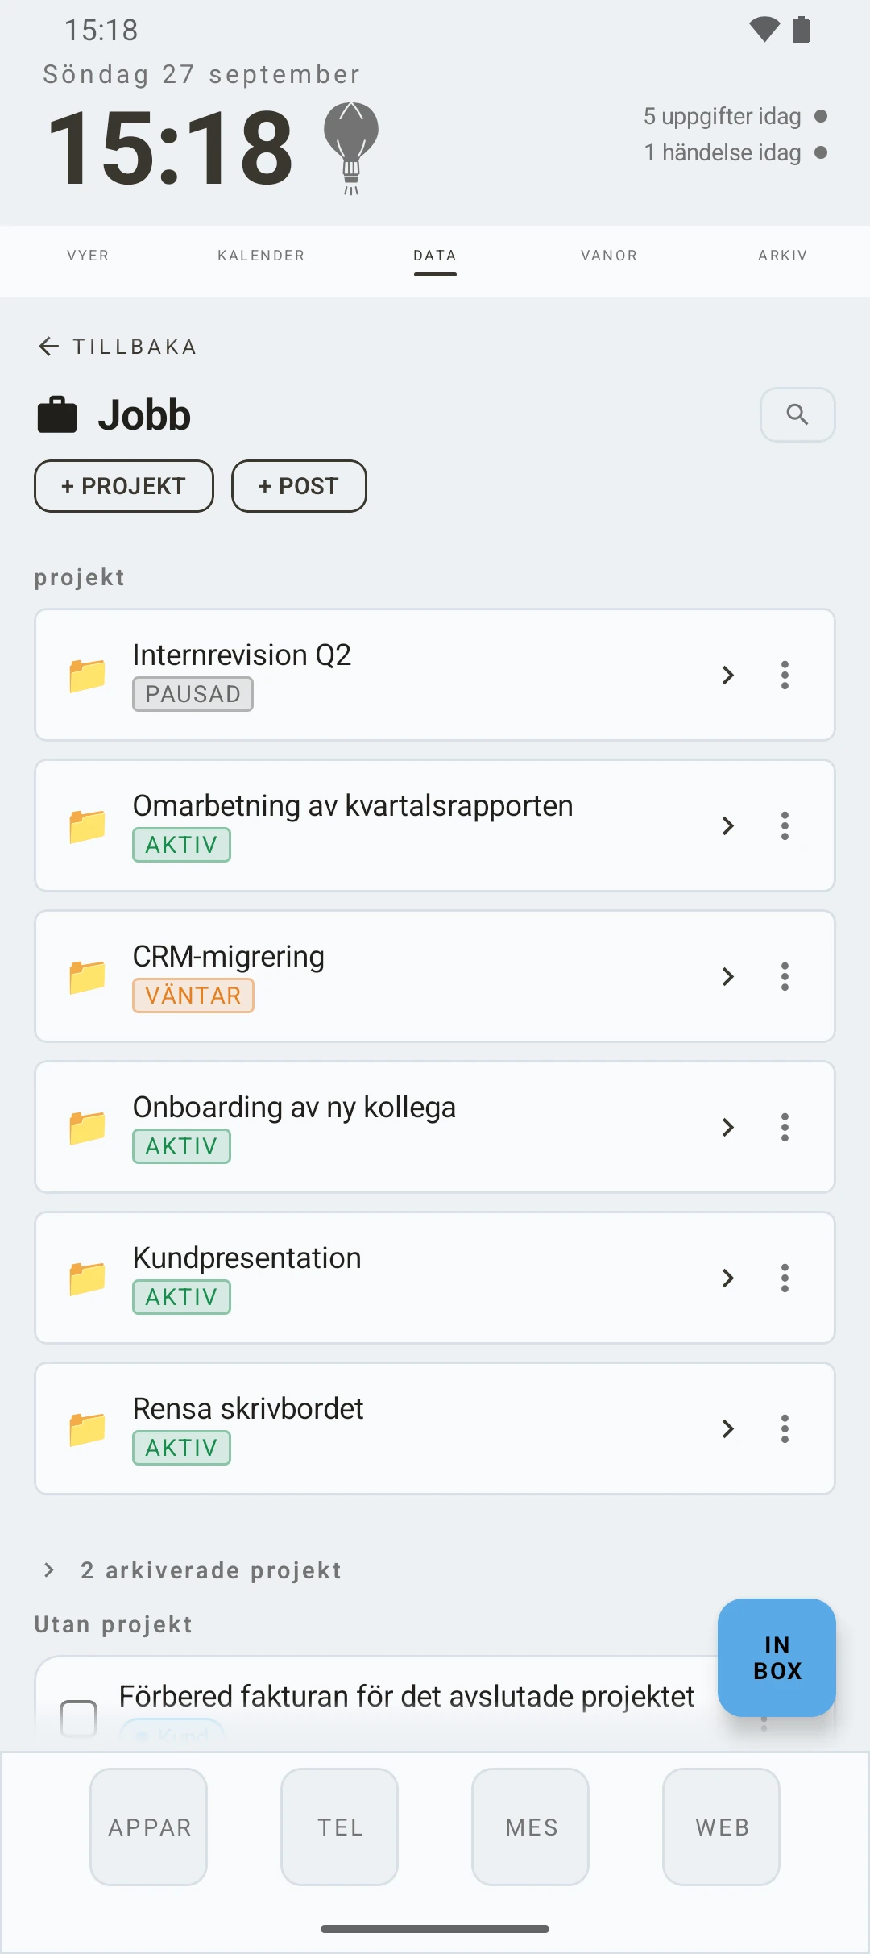Viewport: 870px width, 1954px height.
Task: Tap the 5 uppgifter idag summary
Action: coord(735,116)
